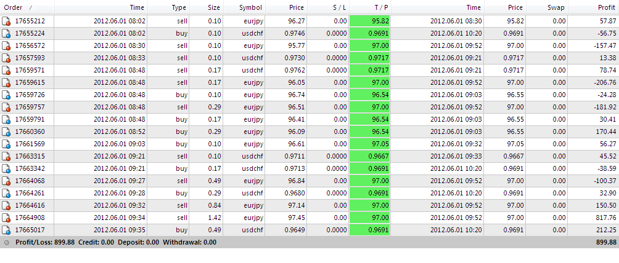Click the green T/P cell 0.9667
Image resolution: width=619 pixels, height=263 pixels.
coord(369,156)
